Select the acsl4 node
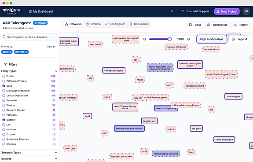This screenshot has height=162, width=253. click(87, 116)
